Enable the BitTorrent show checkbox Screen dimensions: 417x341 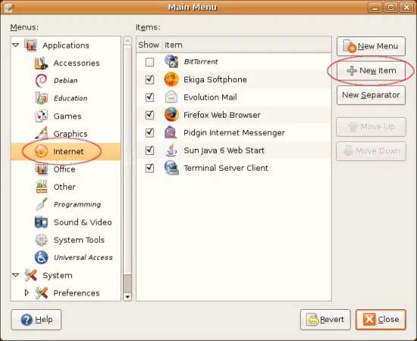(149, 62)
